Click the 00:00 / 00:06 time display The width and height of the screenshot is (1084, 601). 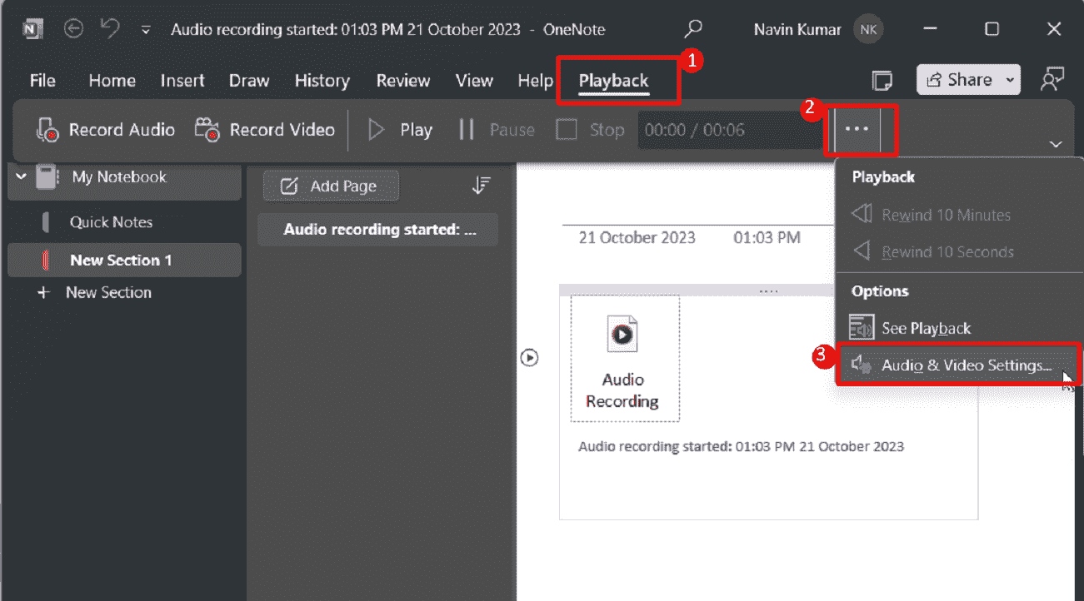730,130
